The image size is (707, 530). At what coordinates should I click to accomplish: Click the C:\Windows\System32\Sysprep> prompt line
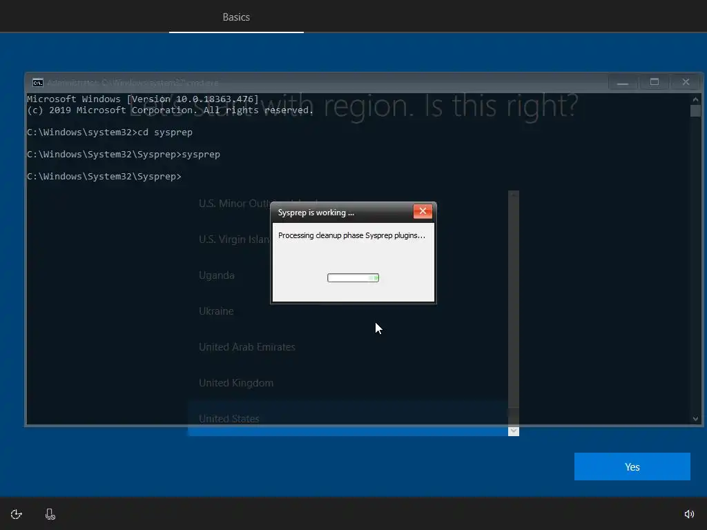(x=104, y=176)
